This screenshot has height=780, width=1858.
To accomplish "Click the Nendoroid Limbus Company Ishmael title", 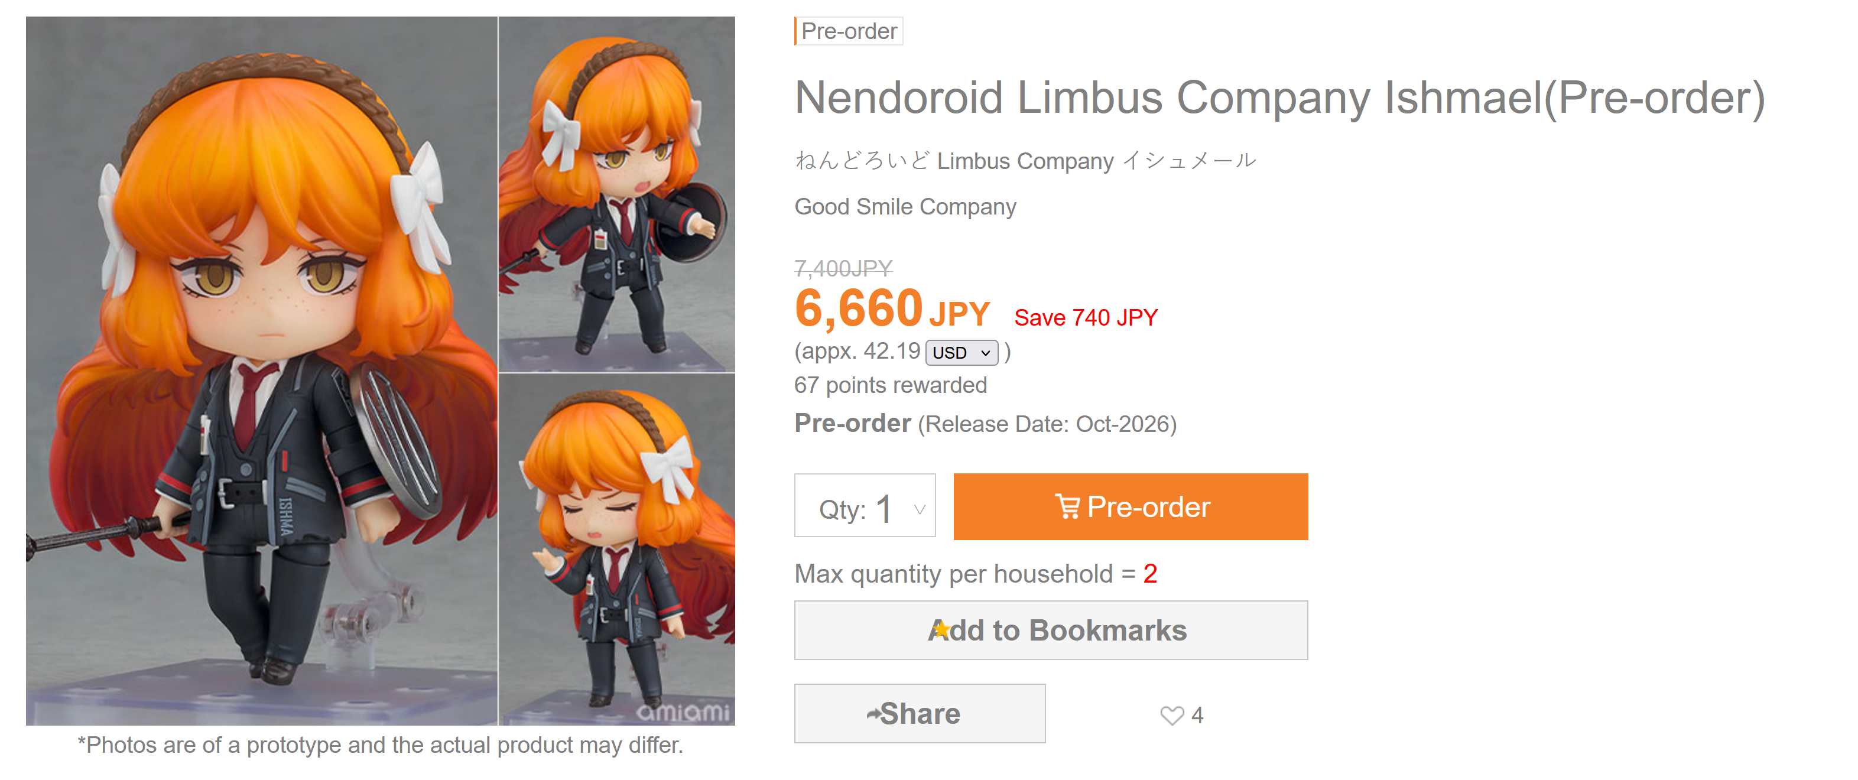I will point(1280,98).
